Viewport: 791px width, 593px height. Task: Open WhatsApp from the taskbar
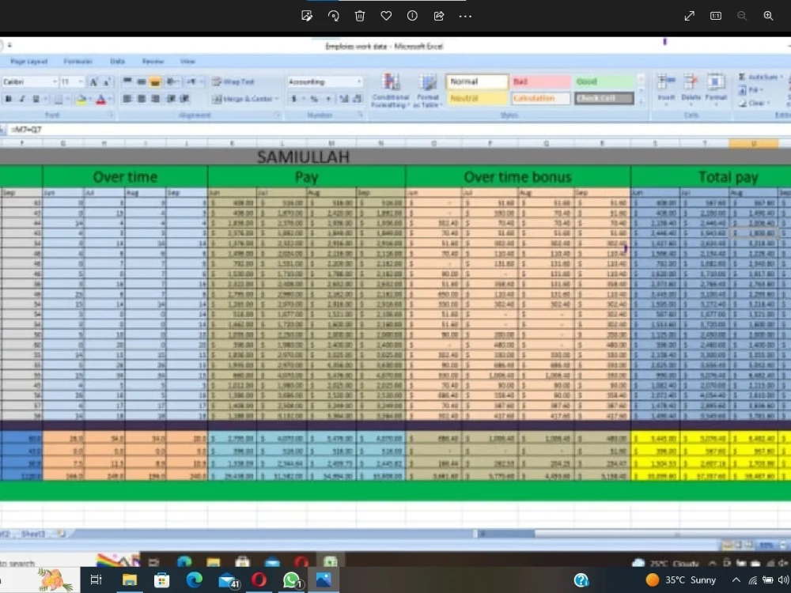(x=291, y=580)
